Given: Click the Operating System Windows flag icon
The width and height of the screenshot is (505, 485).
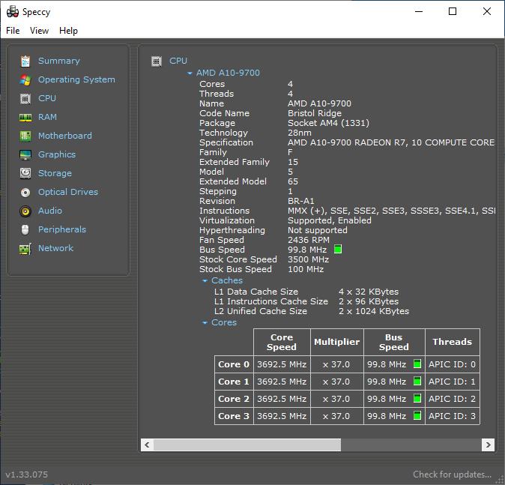Looking at the screenshot, I should point(25,79).
